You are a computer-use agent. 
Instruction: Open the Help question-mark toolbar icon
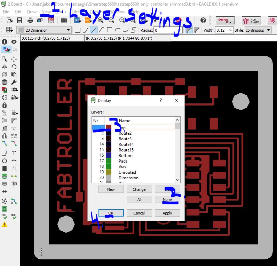tap(203, 20)
